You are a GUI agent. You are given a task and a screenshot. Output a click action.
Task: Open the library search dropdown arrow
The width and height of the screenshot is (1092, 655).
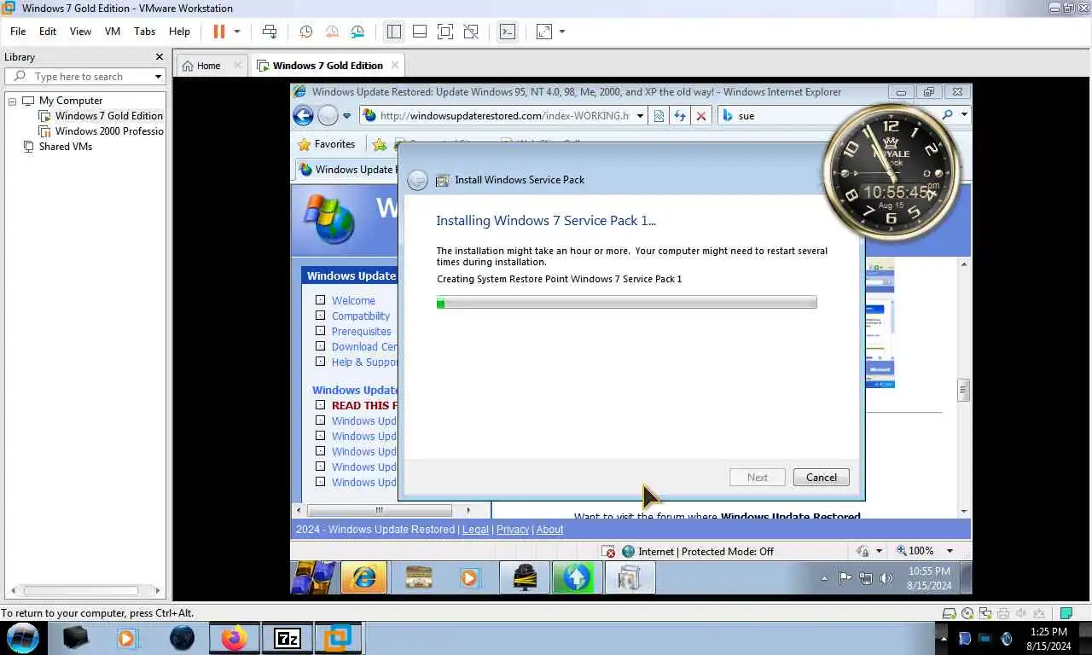pos(158,77)
